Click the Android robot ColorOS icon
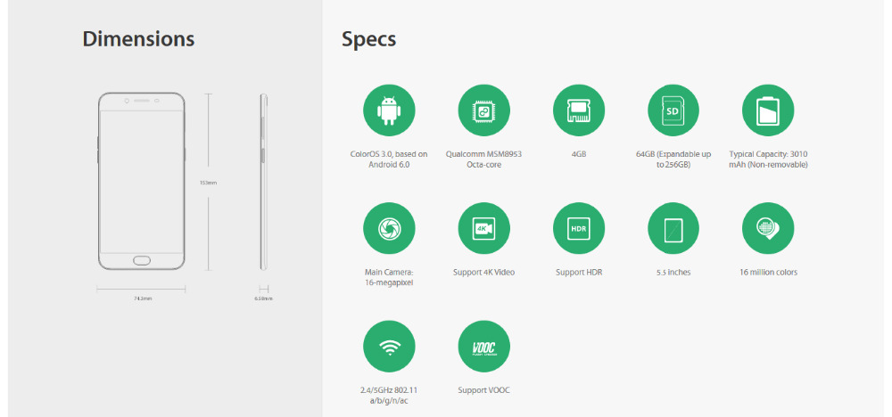This screenshot has width=892, height=417. tap(389, 110)
